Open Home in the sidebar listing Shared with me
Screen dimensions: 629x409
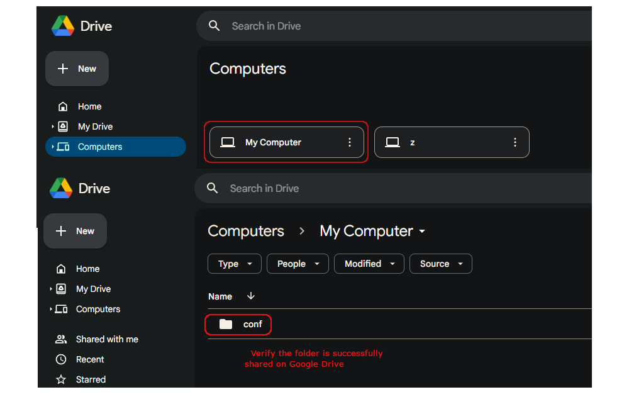click(88, 269)
